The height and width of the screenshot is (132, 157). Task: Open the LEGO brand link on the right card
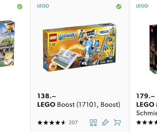[142, 6]
